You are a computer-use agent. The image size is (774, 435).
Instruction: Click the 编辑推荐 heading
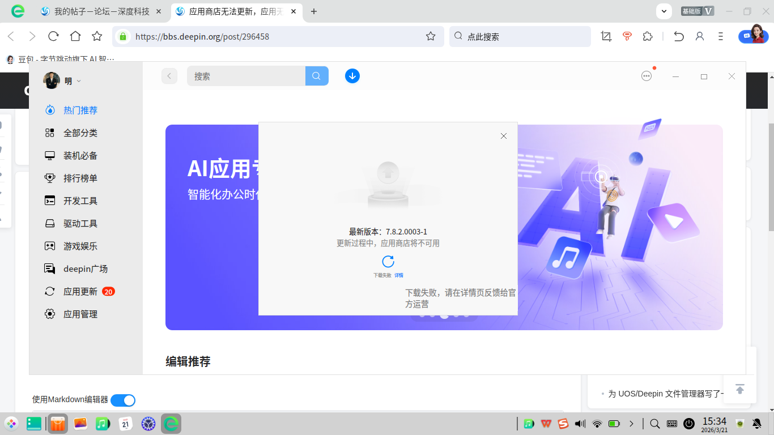(188, 361)
